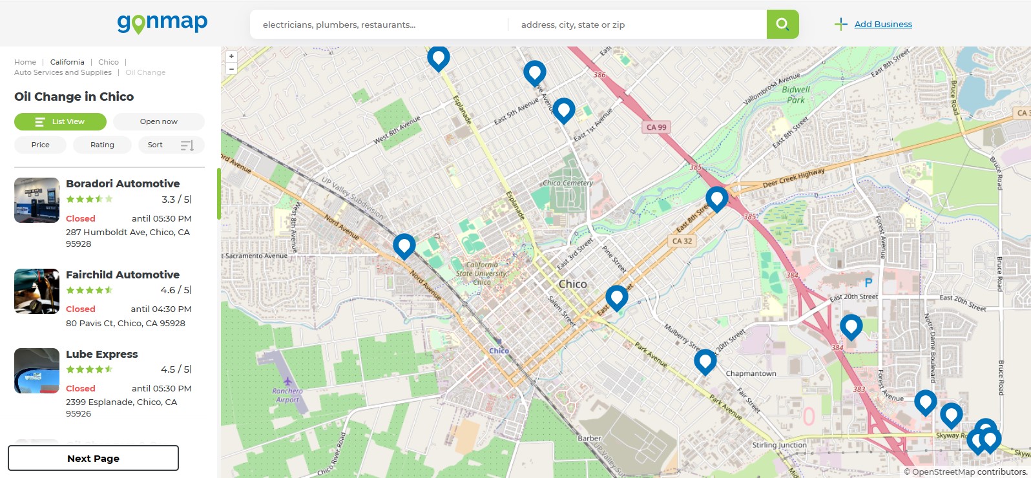This screenshot has width=1031, height=478.
Task: Click Closed status under Lube Express
Action: coord(81,388)
